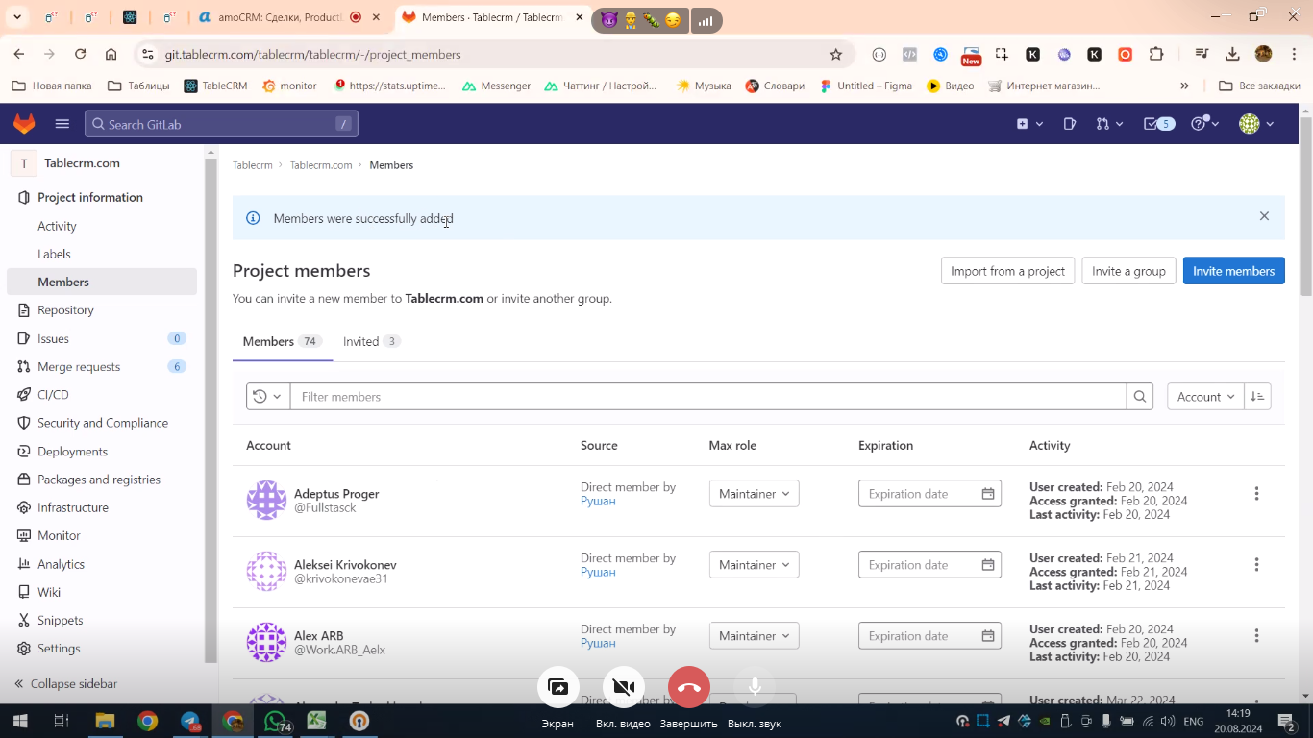Reload the browser page
Viewport: 1313px width, 738px height.
tap(80, 55)
